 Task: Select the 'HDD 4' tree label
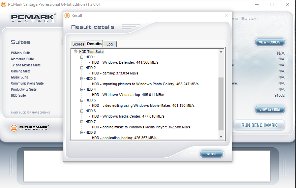coord(91,89)
